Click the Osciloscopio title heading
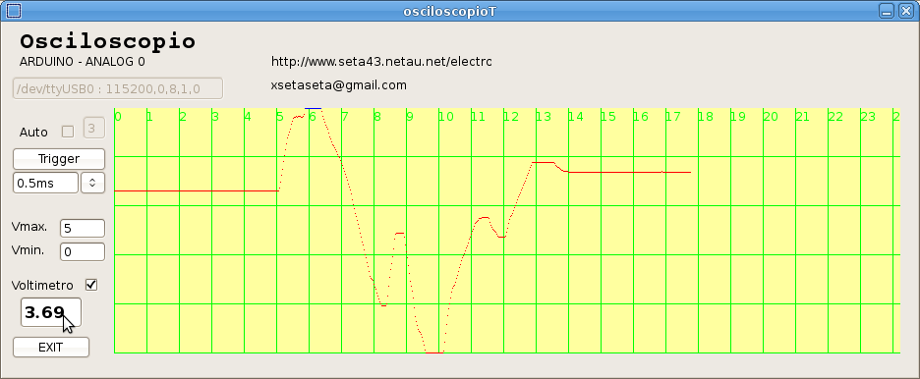Screen dimensions: 920x379 [108, 41]
